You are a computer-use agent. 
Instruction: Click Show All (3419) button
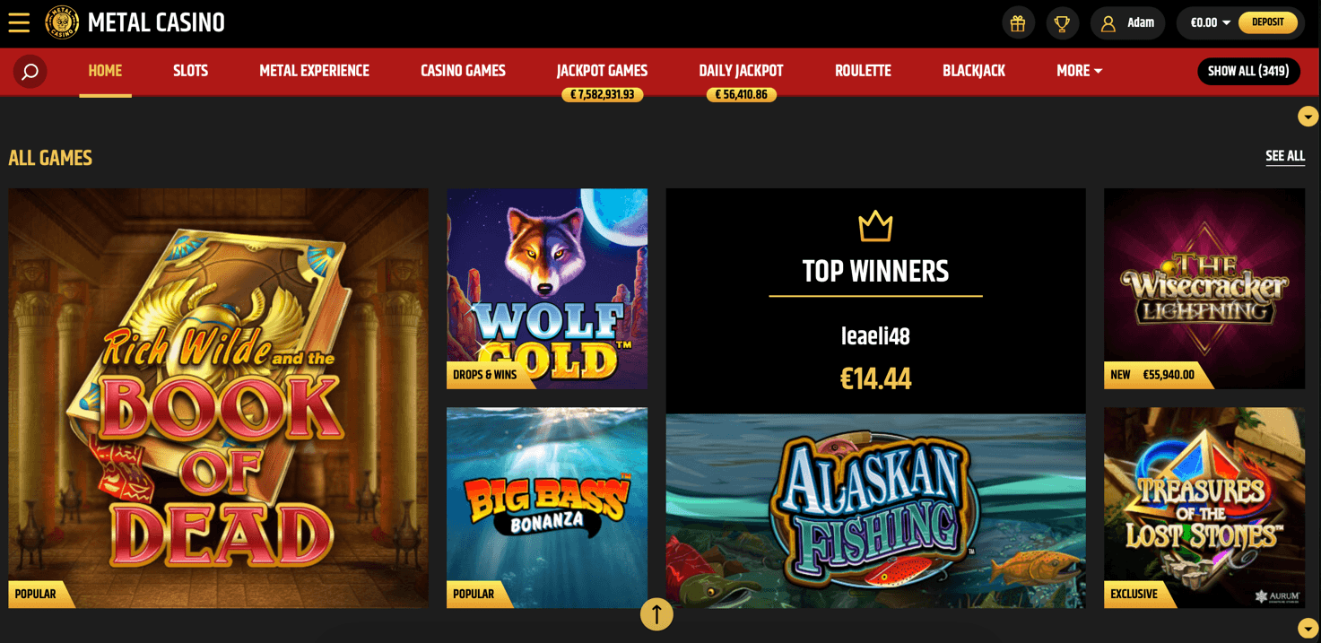pyautogui.click(x=1248, y=72)
